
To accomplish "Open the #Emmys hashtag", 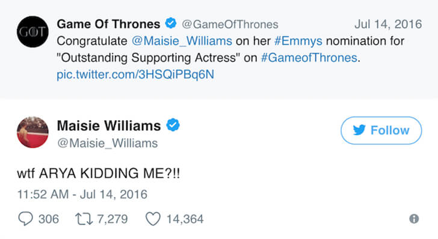I will coord(298,41).
